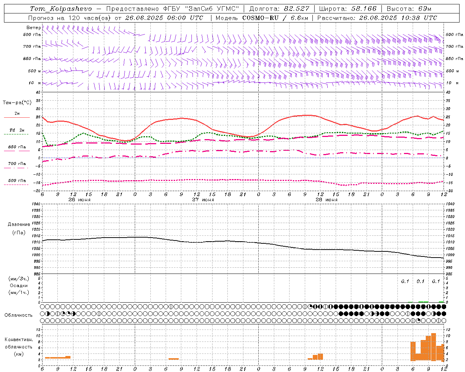This screenshot has height=372, width=465.
Task: Click the '27 июня' date label
Action: 203,199
